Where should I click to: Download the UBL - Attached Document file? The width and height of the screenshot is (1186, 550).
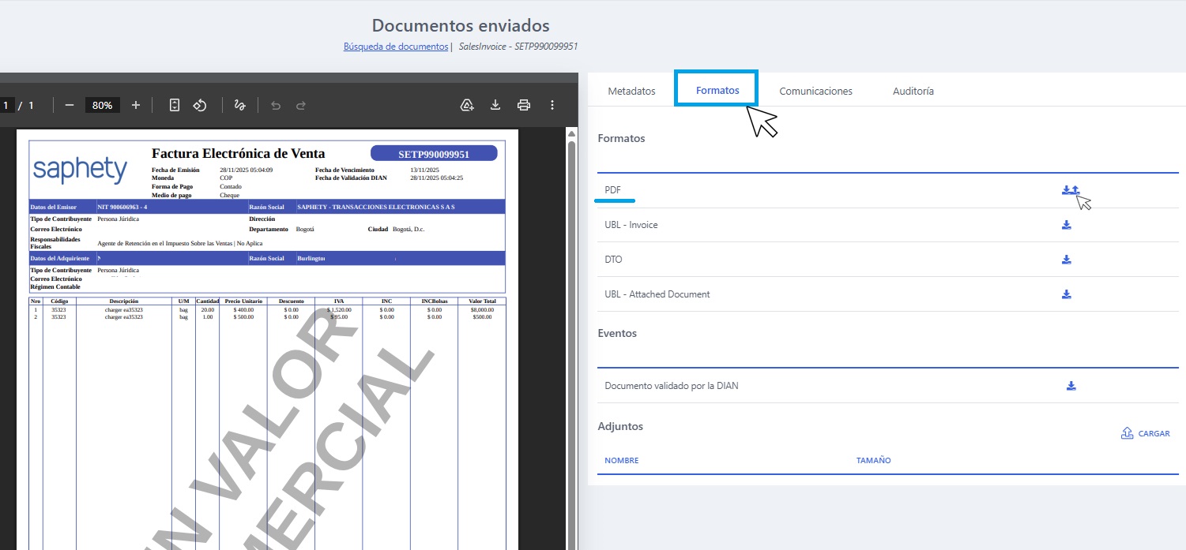click(x=1066, y=294)
